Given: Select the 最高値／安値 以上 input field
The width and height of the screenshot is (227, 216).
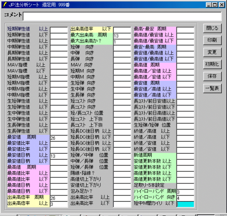Looking at the screenshot, I should [x=185, y=72].
